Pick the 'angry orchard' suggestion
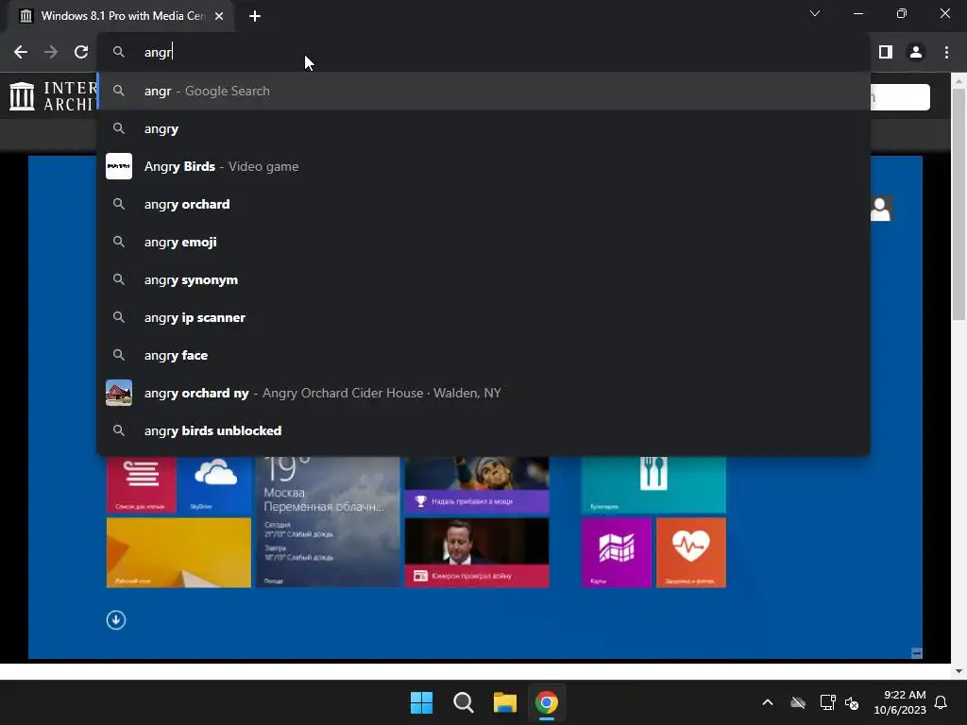 [x=483, y=204]
